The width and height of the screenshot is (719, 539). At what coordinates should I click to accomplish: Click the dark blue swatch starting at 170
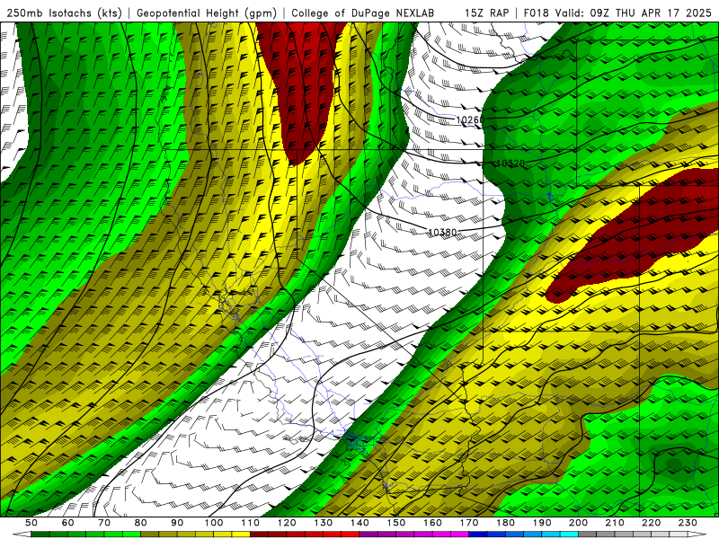coord(478,534)
